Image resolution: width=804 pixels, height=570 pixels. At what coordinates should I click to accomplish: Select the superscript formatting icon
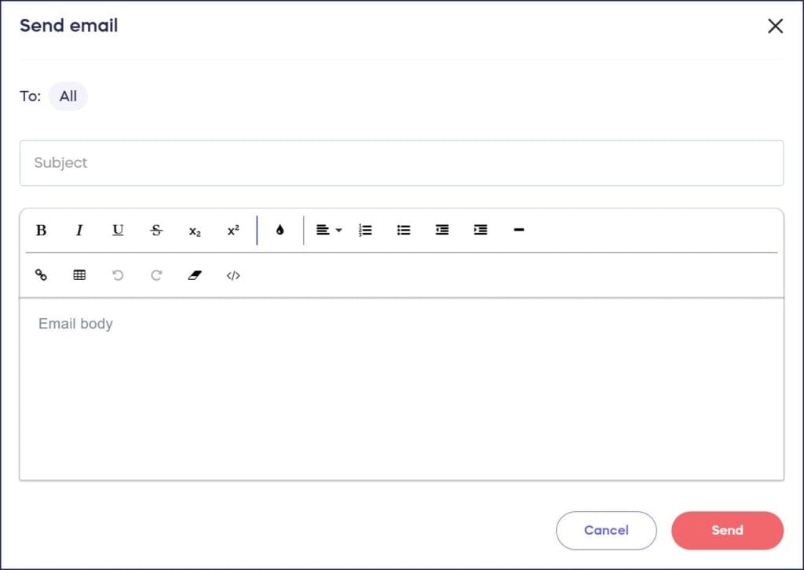pos(232,230)
